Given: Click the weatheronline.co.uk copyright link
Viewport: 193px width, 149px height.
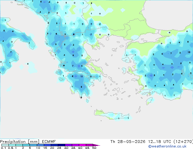Looking at the screenshot, I should click(x=167, y=146).
